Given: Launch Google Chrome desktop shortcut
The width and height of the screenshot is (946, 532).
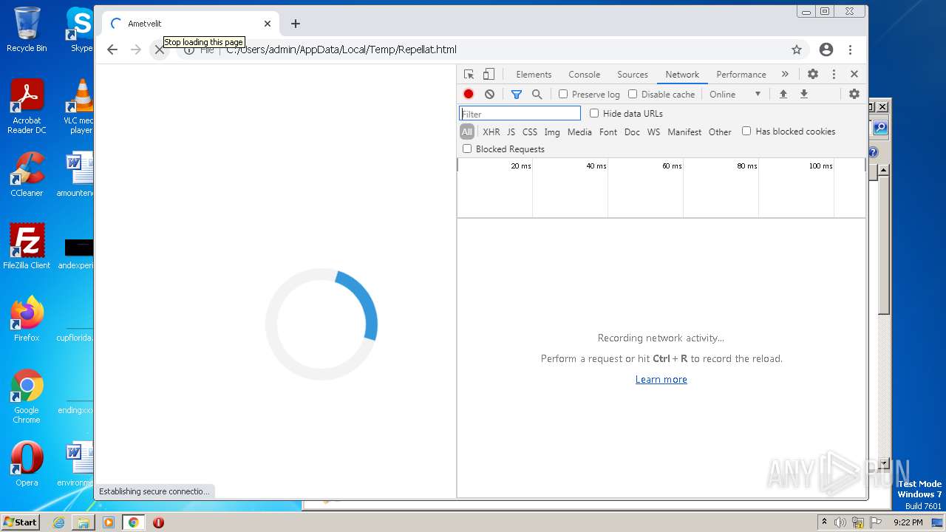Looking at the screenshot, I should 27,396.
